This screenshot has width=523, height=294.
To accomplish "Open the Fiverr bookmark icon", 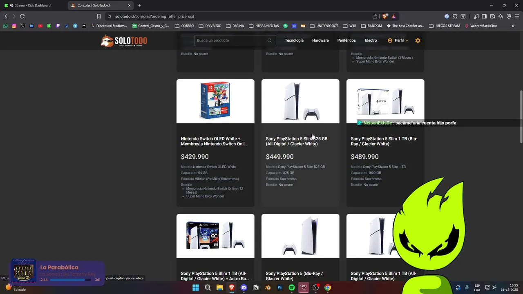I will pyautogui.click(x=285, y=26).
